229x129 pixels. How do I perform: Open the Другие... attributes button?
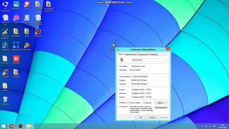point(161,103)
